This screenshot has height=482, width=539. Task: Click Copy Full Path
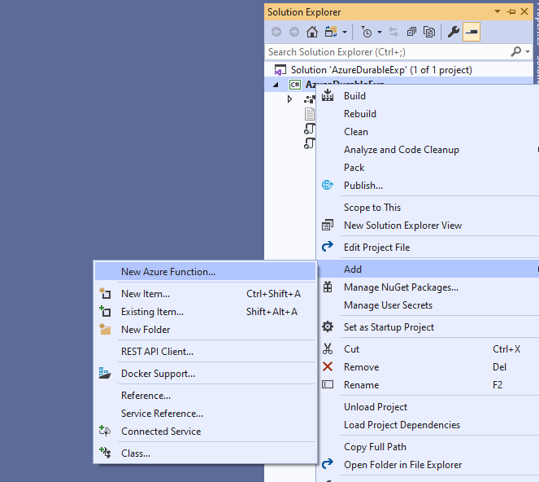375,447
